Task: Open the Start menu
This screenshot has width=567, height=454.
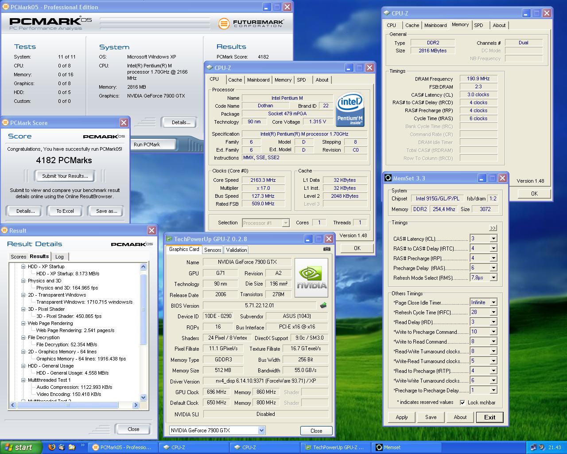Action: (x=21, y=447)
